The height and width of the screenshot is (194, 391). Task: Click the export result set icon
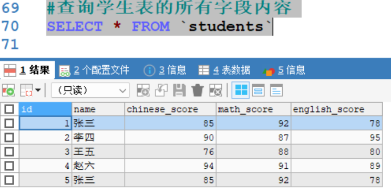pos(8,90)
